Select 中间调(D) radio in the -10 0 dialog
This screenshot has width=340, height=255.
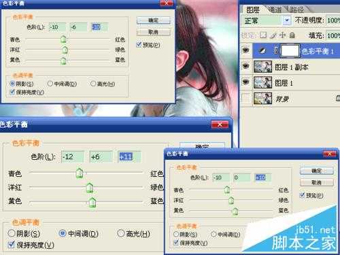click(214, 234)
